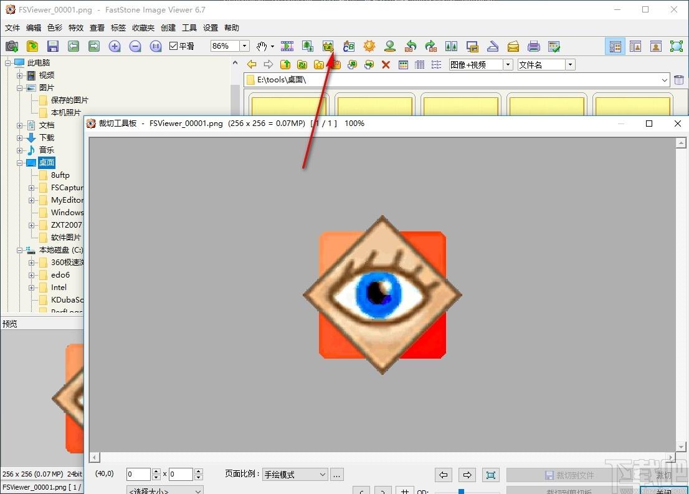Select the 音乐 folder in tree

coord(47,150)
